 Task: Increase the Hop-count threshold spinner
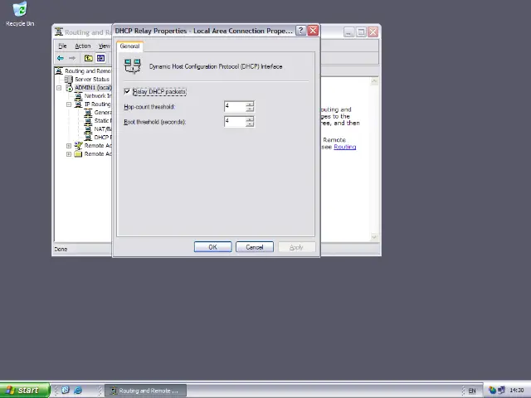(x=250, y=104)
